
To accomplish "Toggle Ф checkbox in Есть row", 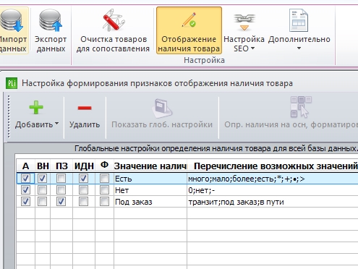I will click(104, 179).
